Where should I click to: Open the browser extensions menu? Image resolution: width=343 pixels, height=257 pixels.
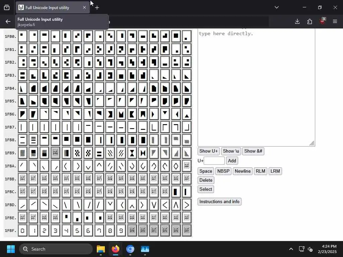(310, 21)
